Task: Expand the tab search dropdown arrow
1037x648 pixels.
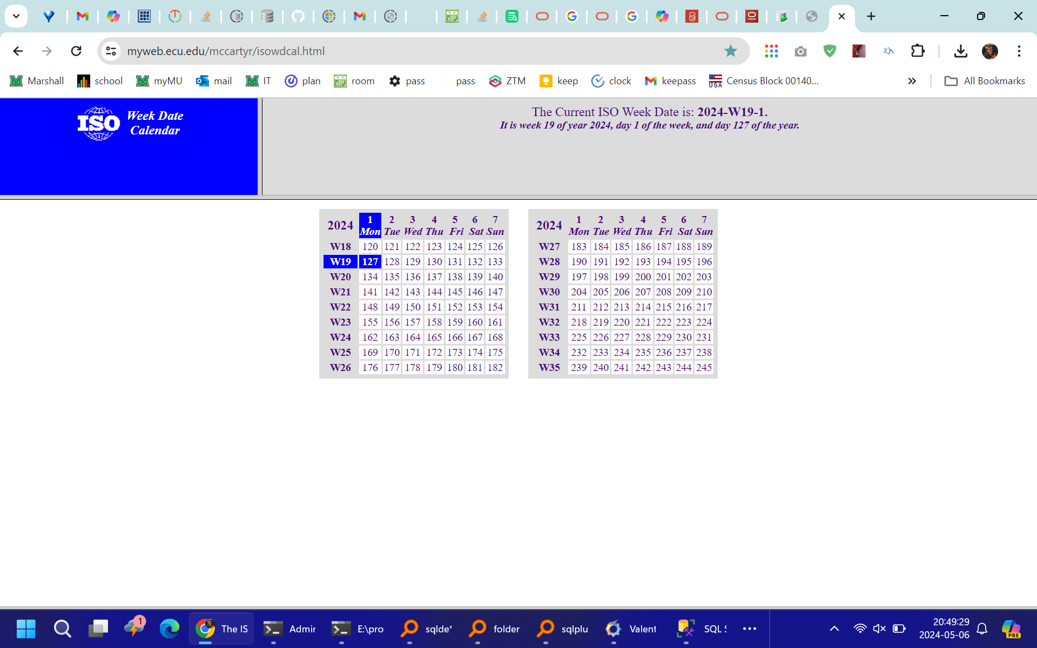Action: point(16,16)
